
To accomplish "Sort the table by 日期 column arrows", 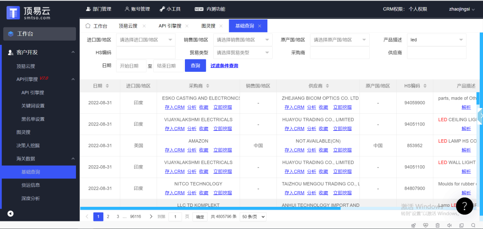I will coord(107,86).
